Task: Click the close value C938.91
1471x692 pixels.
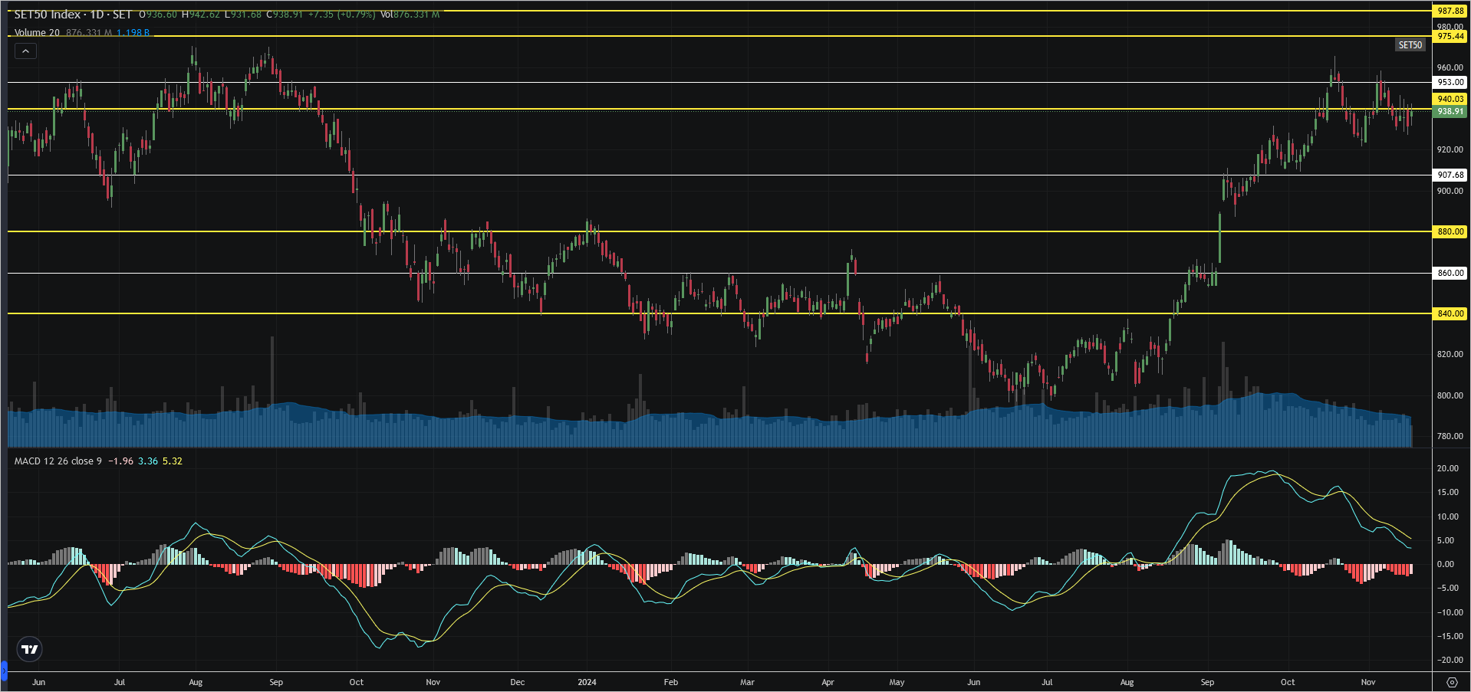Action: [285, 15]
